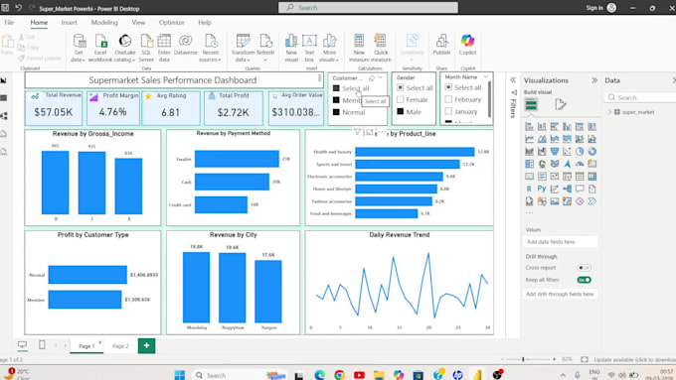Add a Text box
Screen dimensions: 676x380
[309, 48]
